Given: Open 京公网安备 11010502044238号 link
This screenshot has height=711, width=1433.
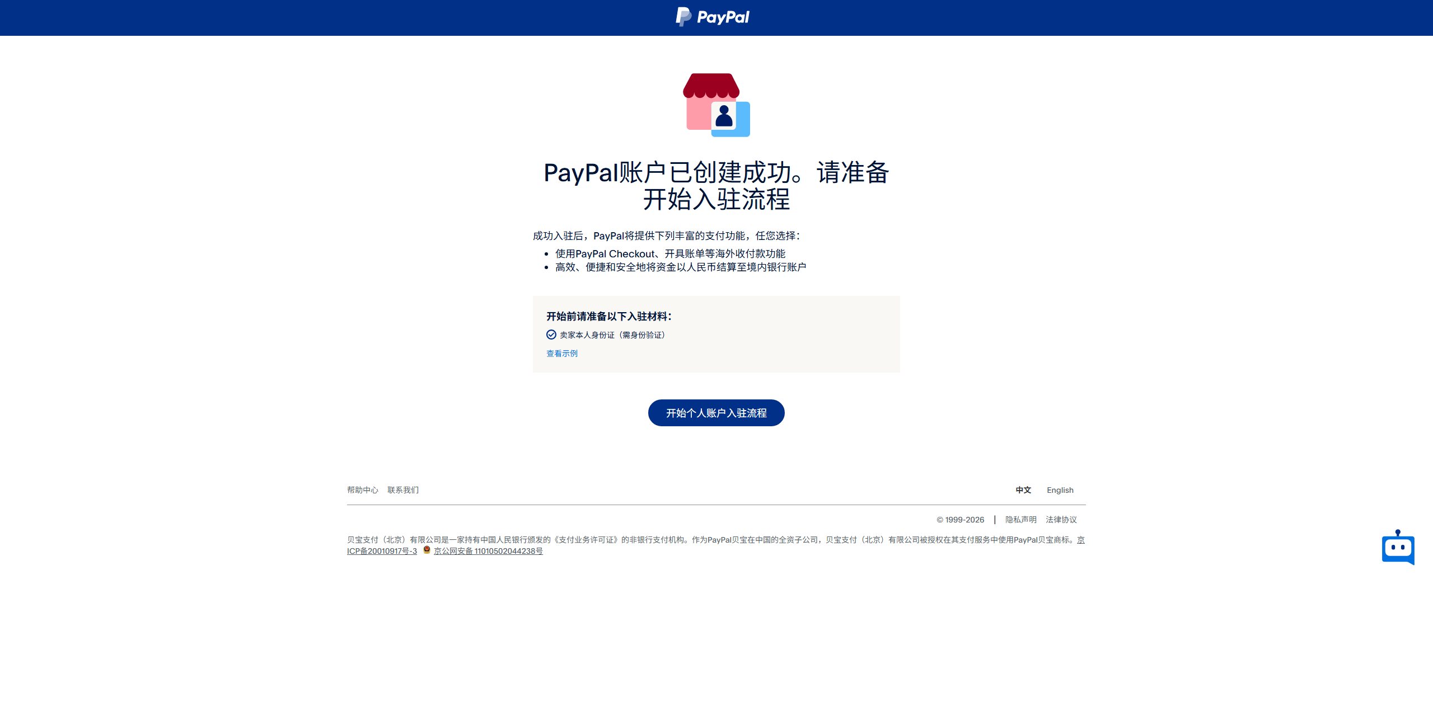Looking at the screenshot, I should point(488,551).
